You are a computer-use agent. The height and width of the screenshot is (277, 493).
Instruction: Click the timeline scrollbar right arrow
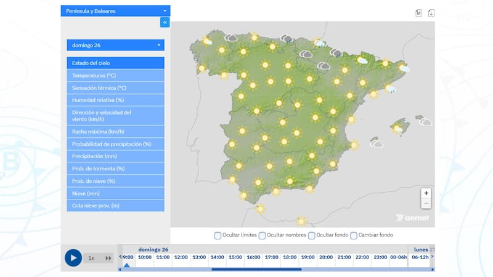433,270
